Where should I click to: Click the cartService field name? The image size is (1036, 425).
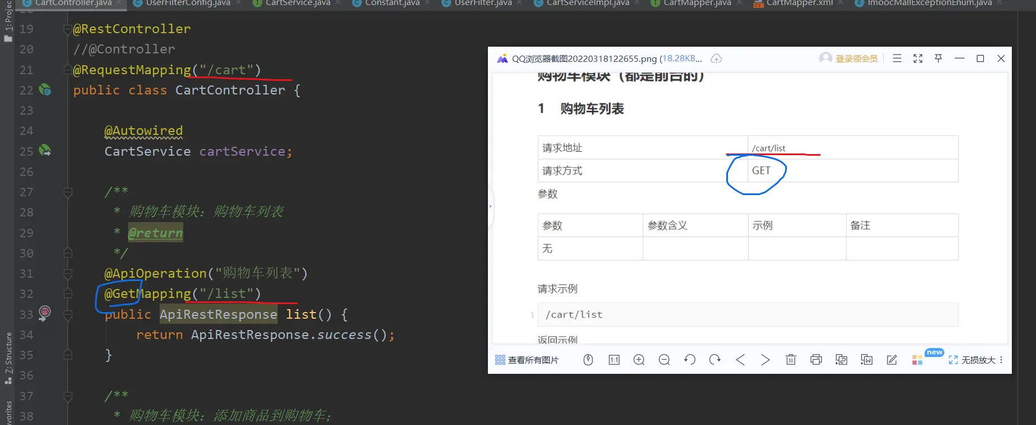(x=242, y=151)
